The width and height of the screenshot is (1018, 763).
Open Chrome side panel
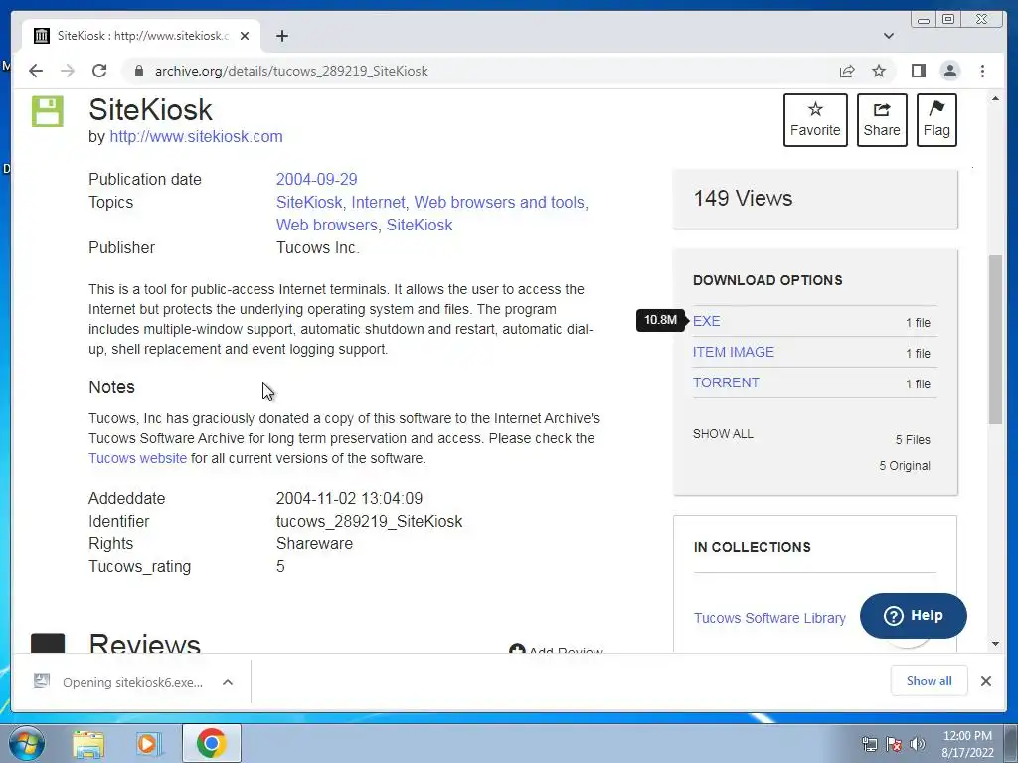(x=918, y=71)
